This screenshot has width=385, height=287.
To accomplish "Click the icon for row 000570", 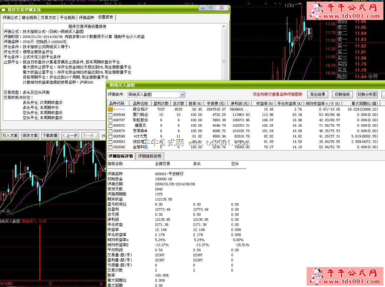I will click(110, 131).
